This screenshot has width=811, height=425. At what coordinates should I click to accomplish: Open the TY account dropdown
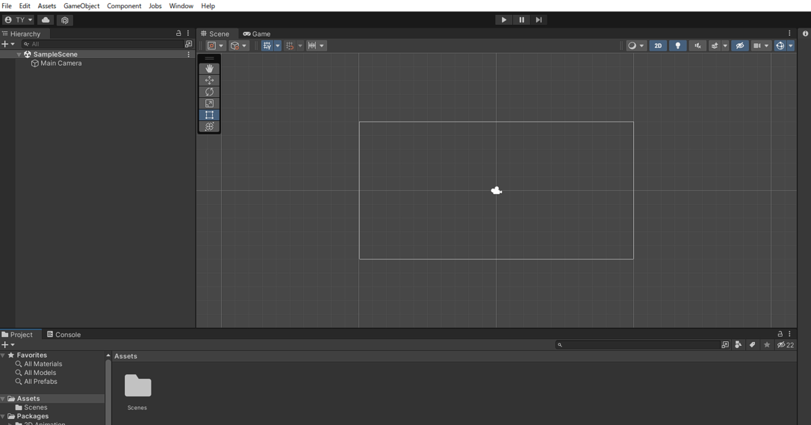(18, 20)
